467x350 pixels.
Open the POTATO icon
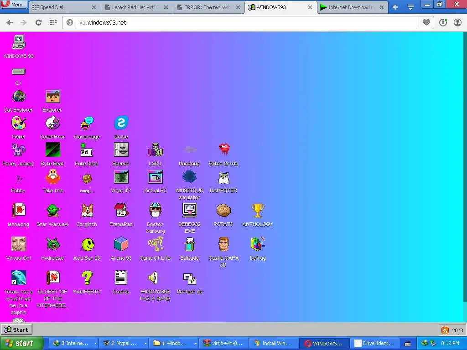pyautogui.click(x=223, y=210)
